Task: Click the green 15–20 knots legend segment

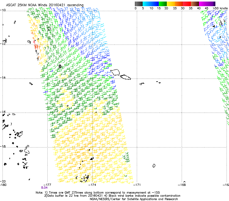Action: point(163,4)
